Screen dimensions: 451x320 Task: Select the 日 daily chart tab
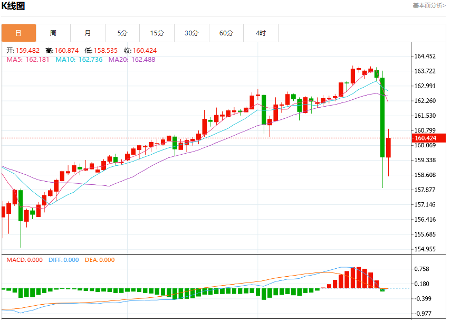pyautogui.click(x=18, y=33)
